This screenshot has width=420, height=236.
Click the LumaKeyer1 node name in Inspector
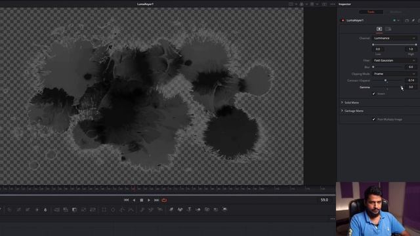355,20
